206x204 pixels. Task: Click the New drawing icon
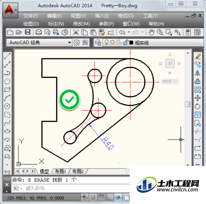[x=10, y=33]
